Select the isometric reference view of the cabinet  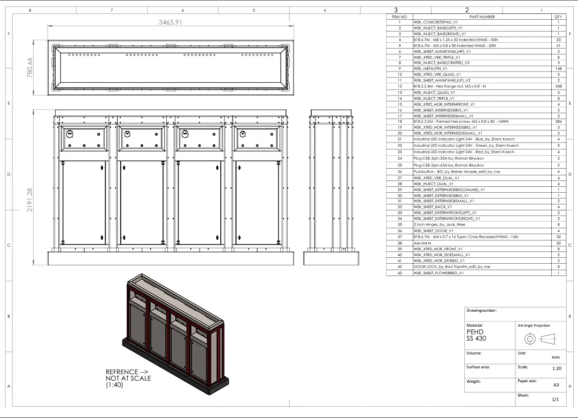pos(176,334)
